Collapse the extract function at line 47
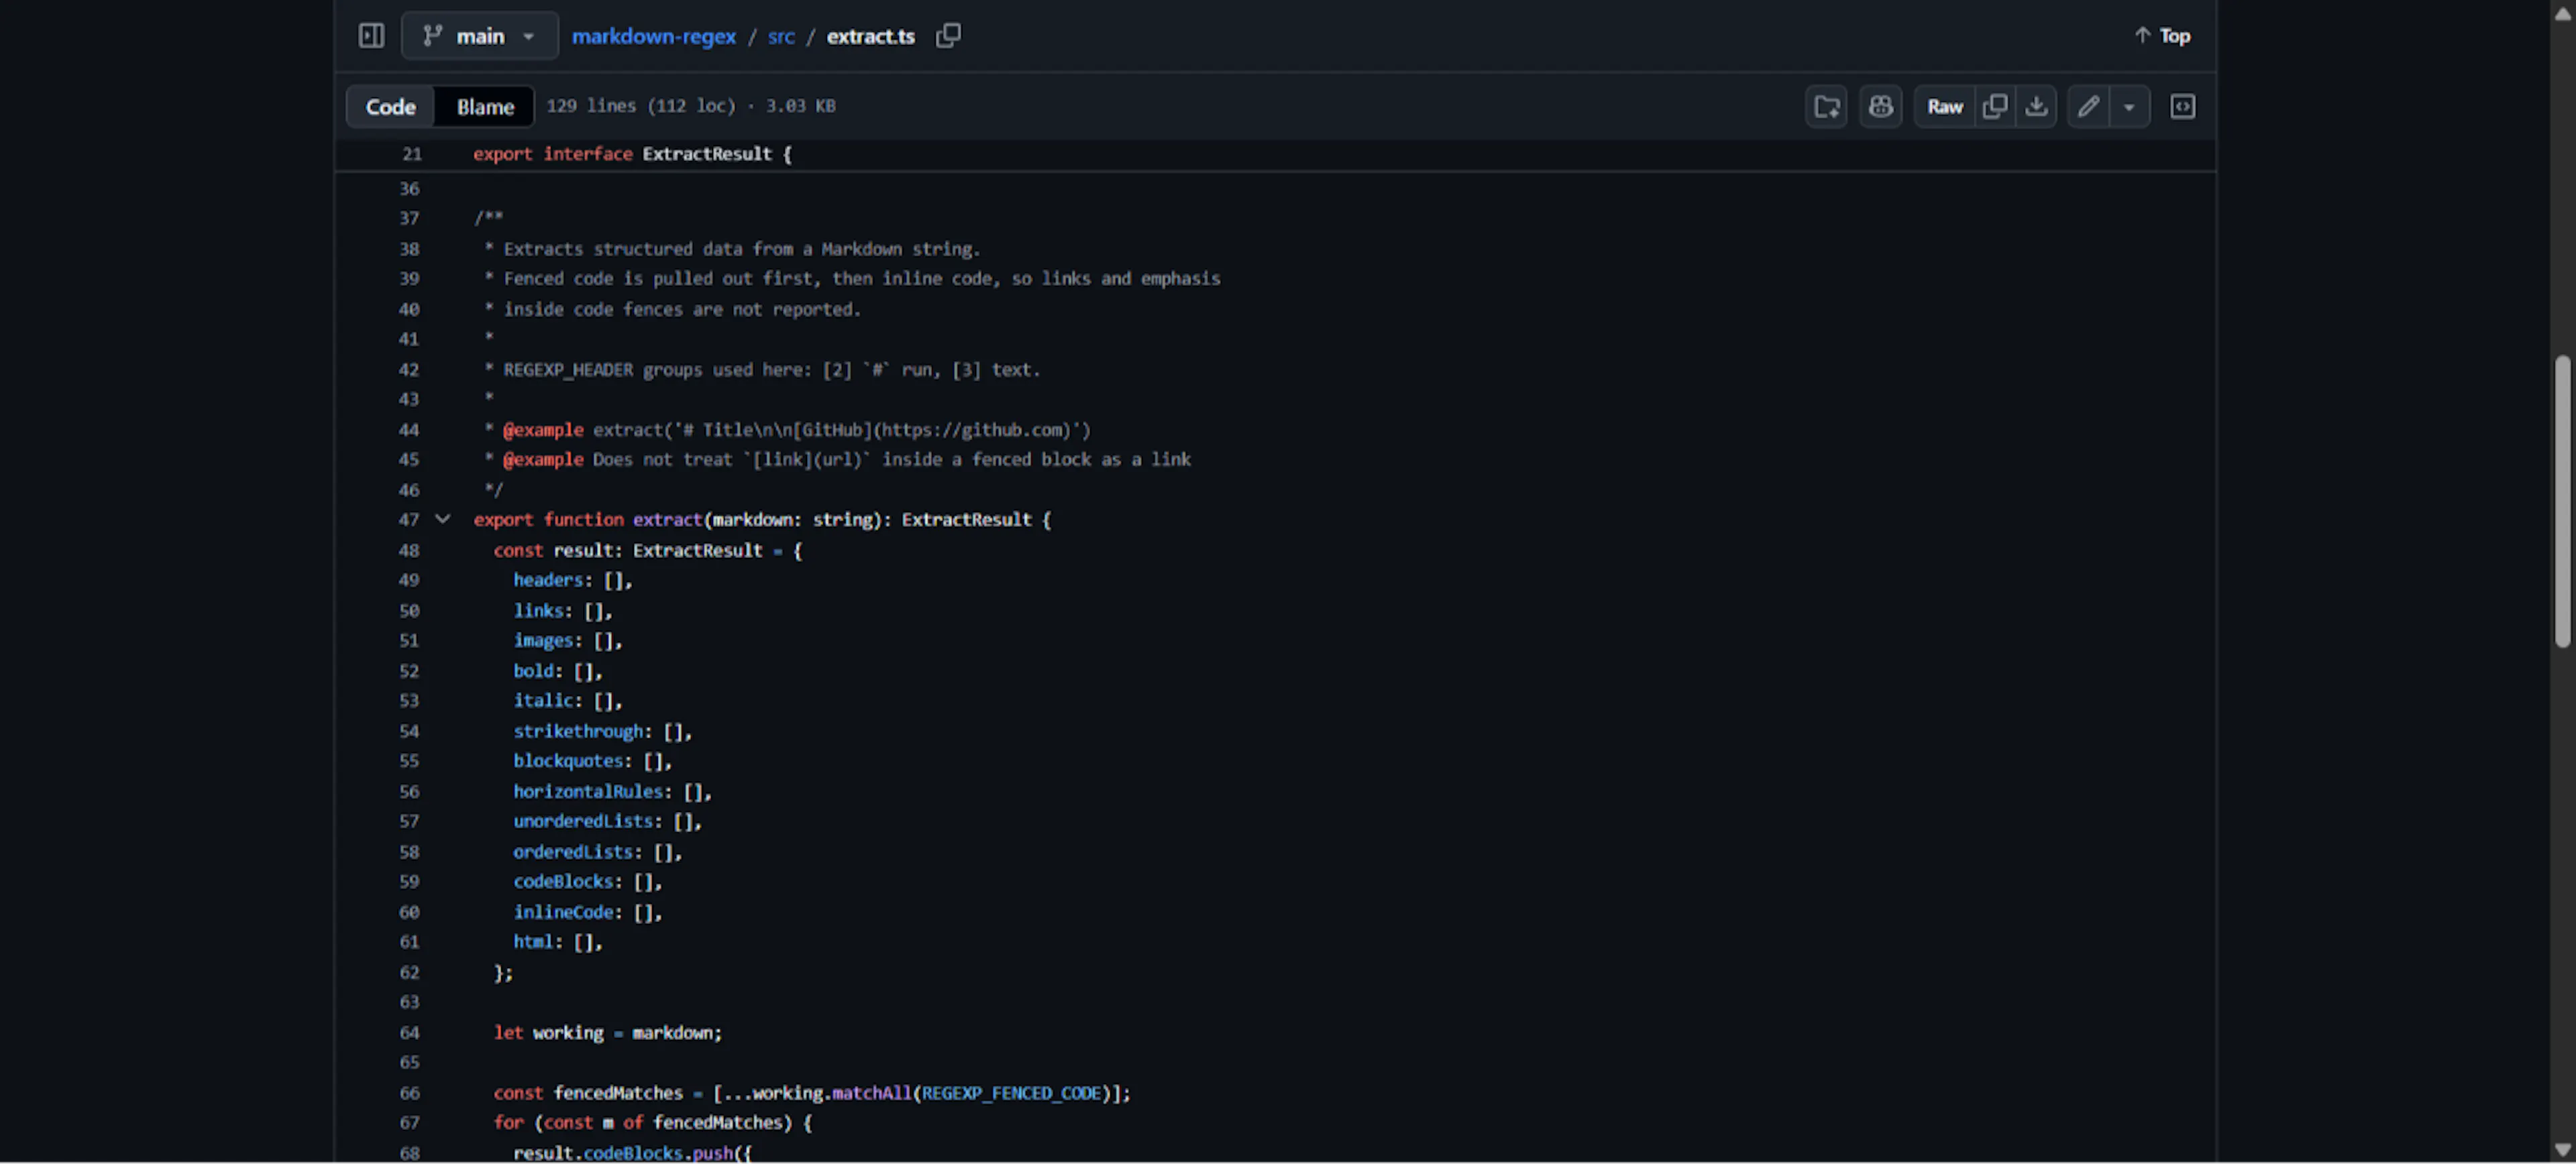Image resolution: width=2576 pixels, height=1164 pixels. point(442,520)
